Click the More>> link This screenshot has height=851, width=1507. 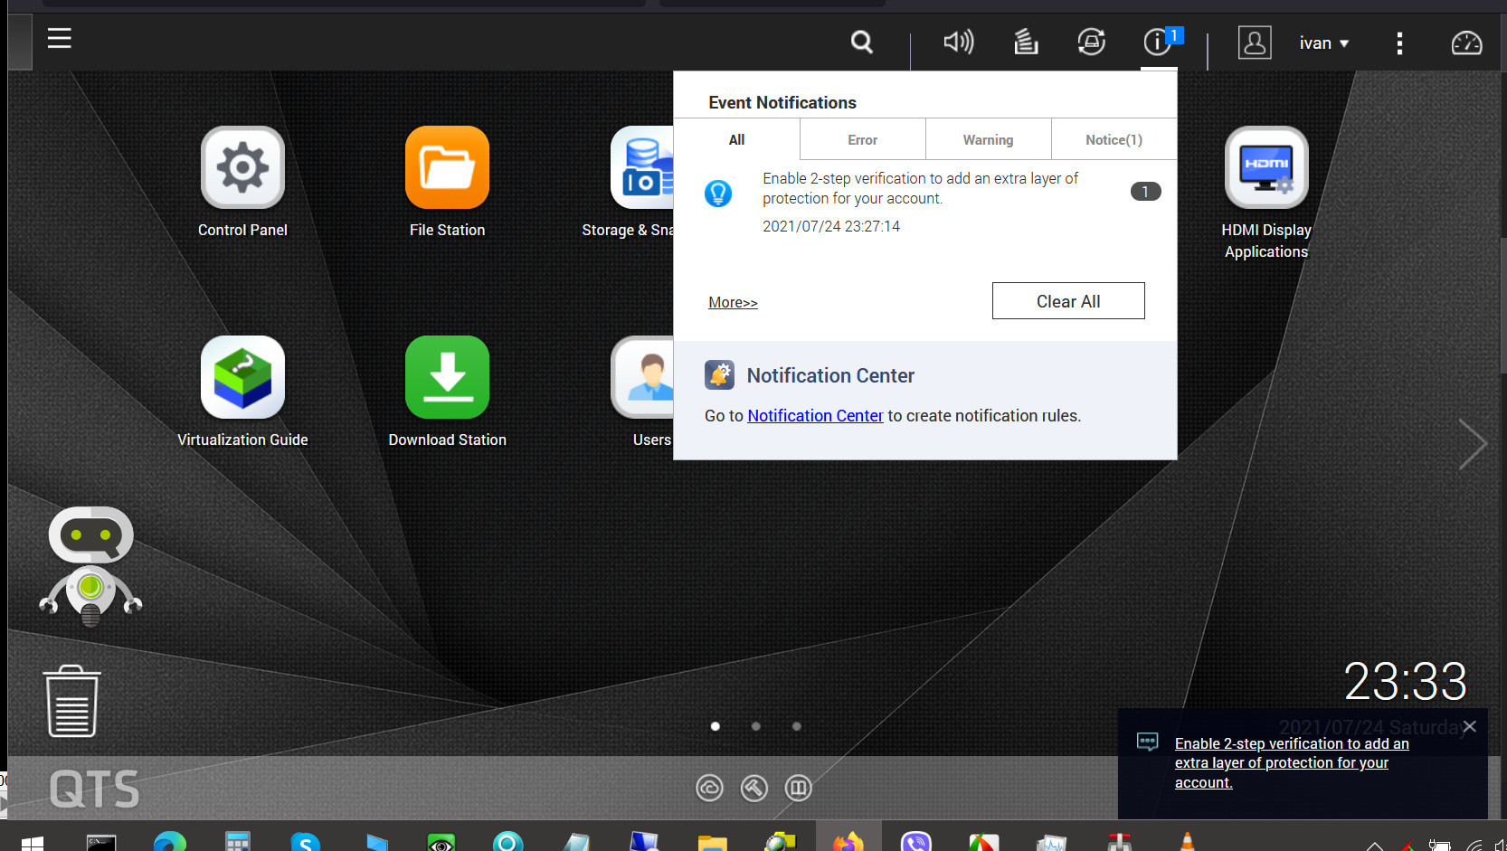(x=733, y=303)
